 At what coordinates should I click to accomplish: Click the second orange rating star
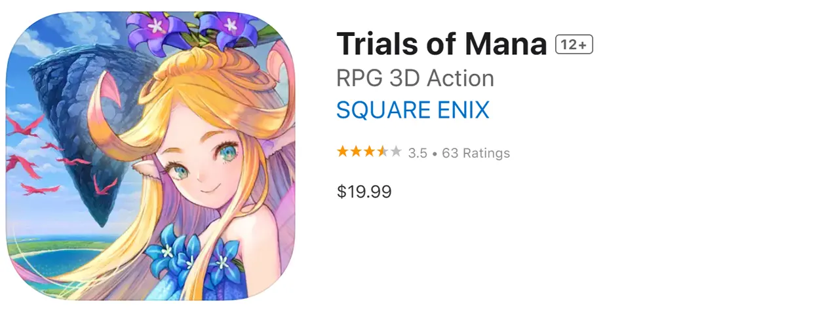[x=355, y=152]
